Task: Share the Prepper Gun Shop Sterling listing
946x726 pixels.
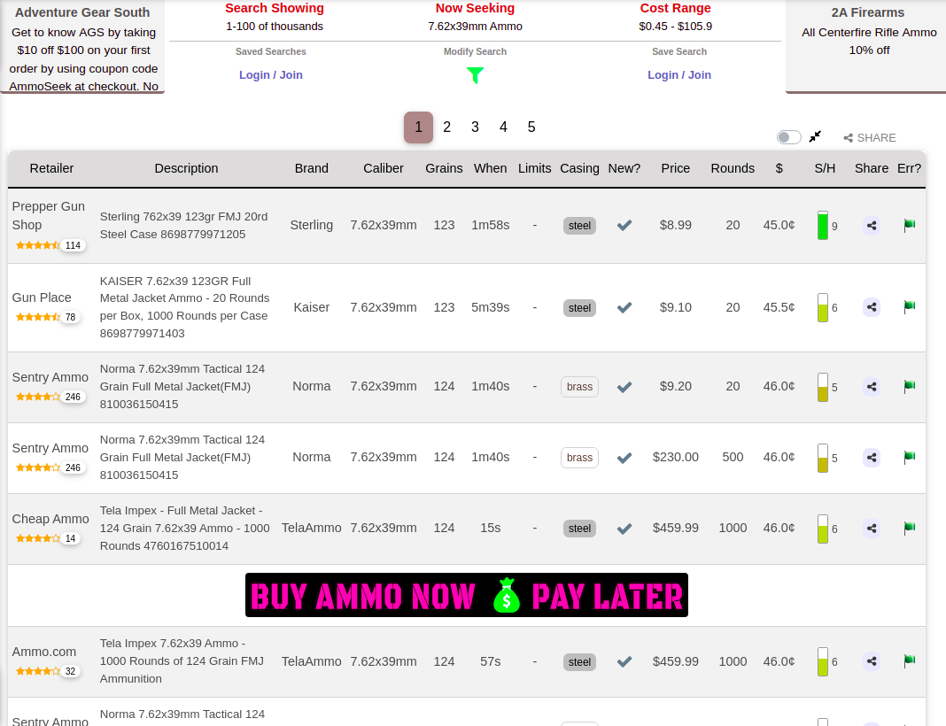Action: click(872, 226)
